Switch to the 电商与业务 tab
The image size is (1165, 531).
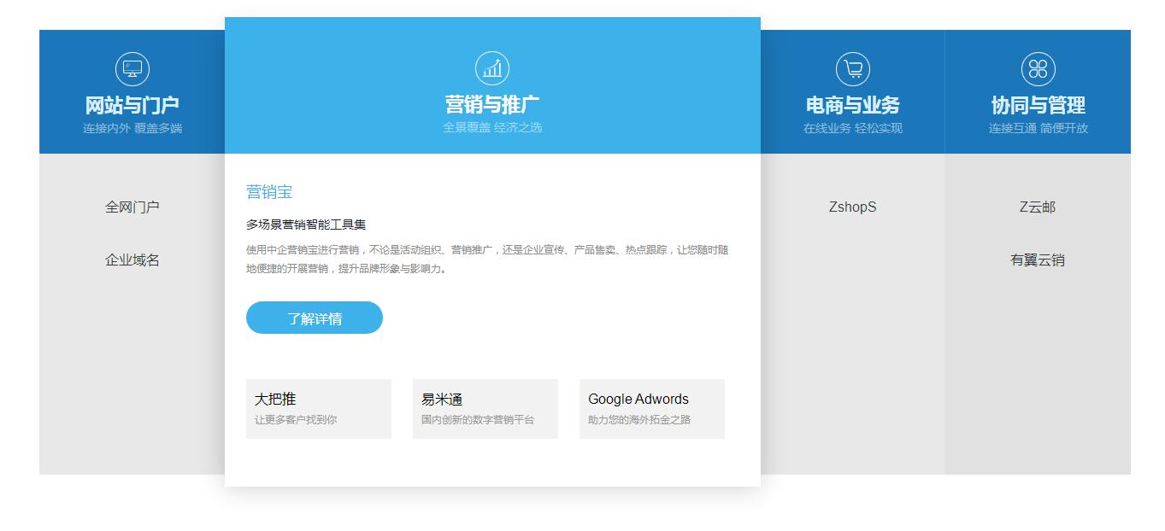851,105
